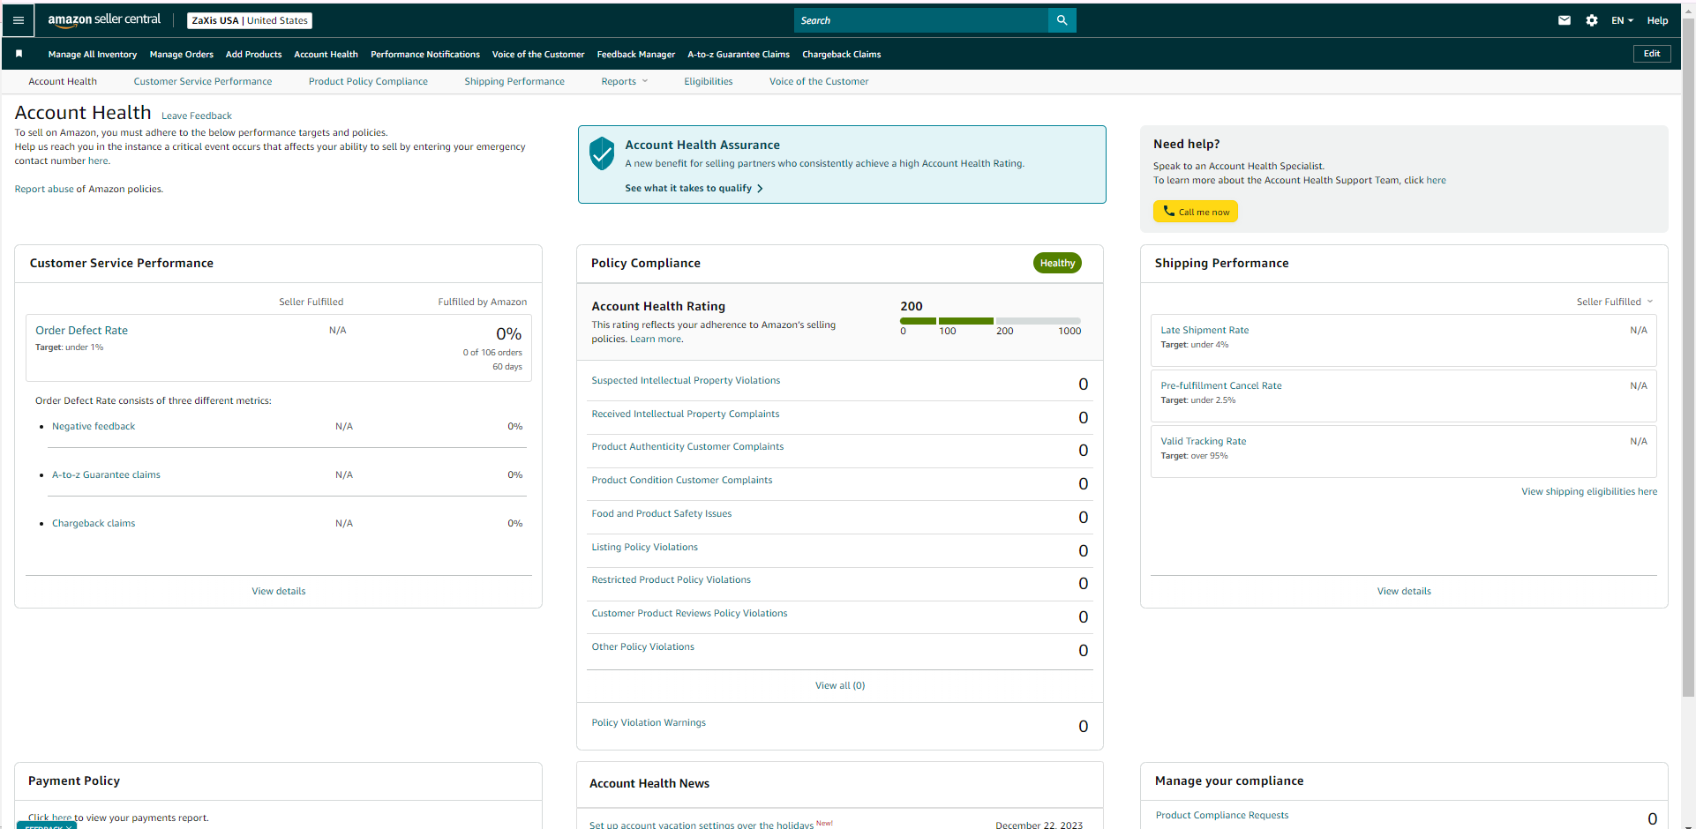The image size is (1696, 829).
Task: Open the Order Defect Rate link
Action: (x=81, y=330)
